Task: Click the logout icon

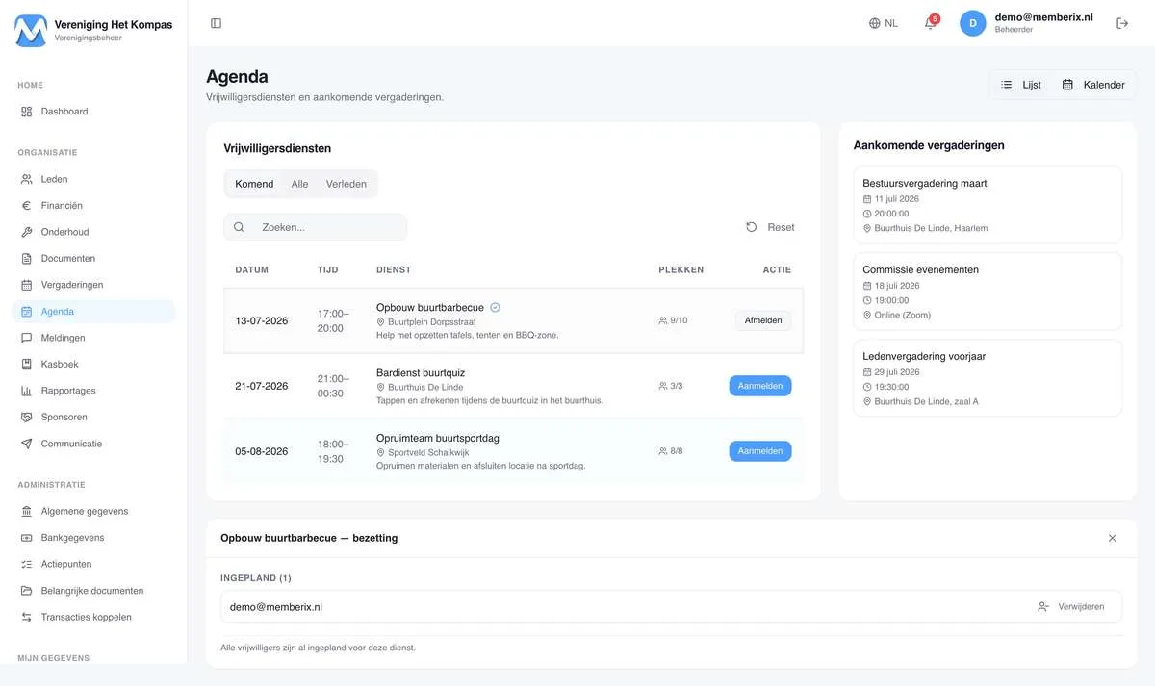Action: [1122, 23]
